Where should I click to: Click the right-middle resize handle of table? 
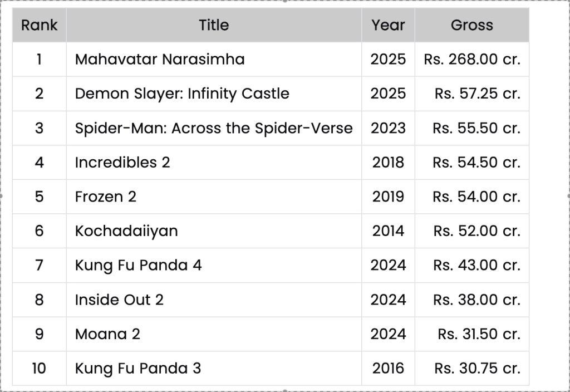tap(568, 196)
